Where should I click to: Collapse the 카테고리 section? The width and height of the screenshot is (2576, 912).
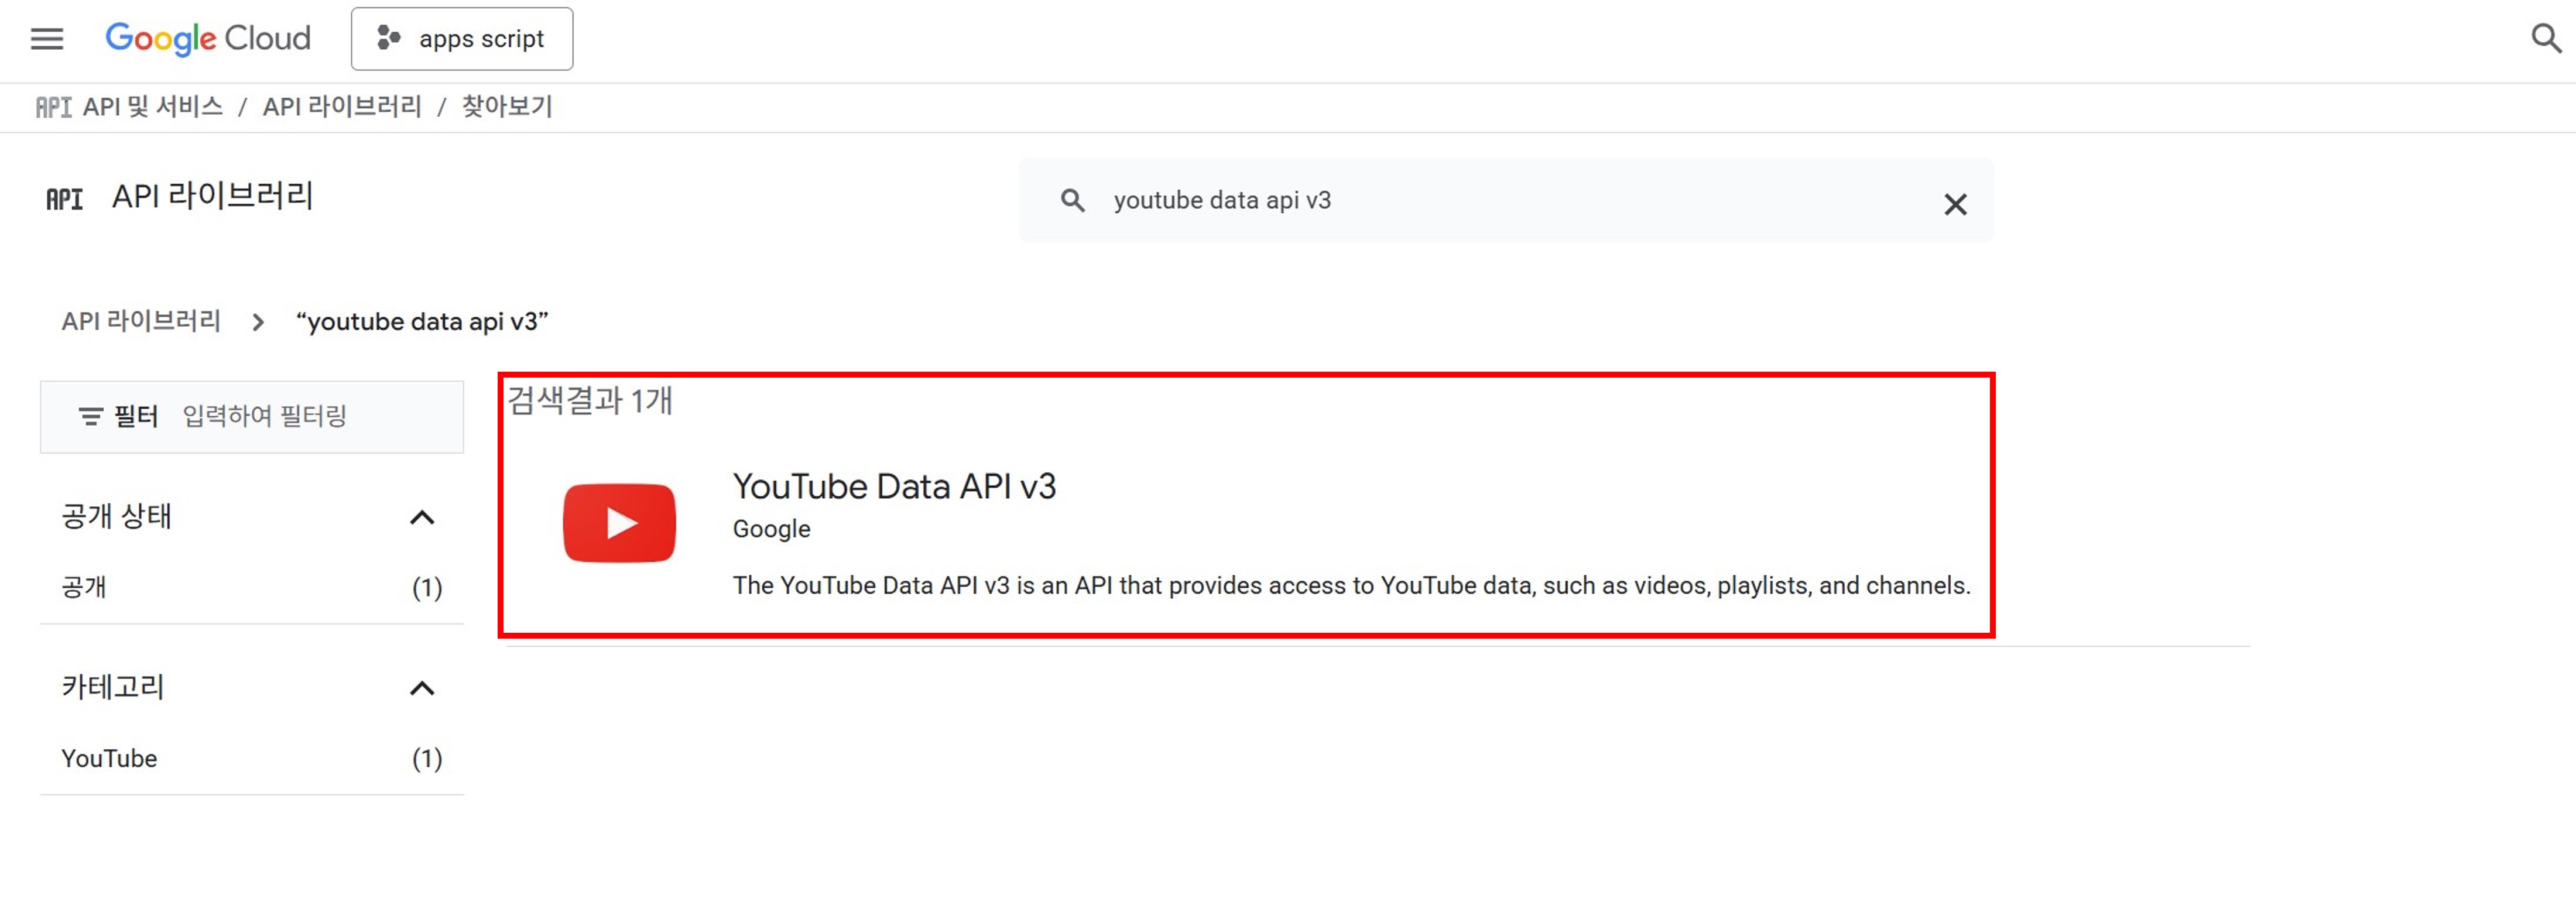tap(422, 689)
